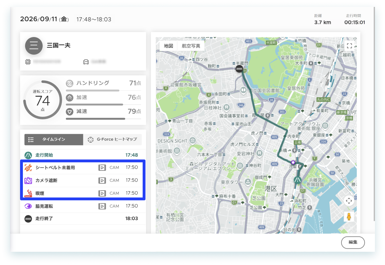The image size is (385, 265).
Task: Open the G-Force ヒートマップ tab
Action: (x=113, y=139)
